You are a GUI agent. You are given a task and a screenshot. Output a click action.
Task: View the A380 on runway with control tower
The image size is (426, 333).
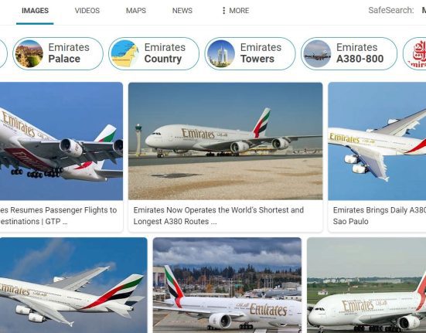(x=226, y=141)
